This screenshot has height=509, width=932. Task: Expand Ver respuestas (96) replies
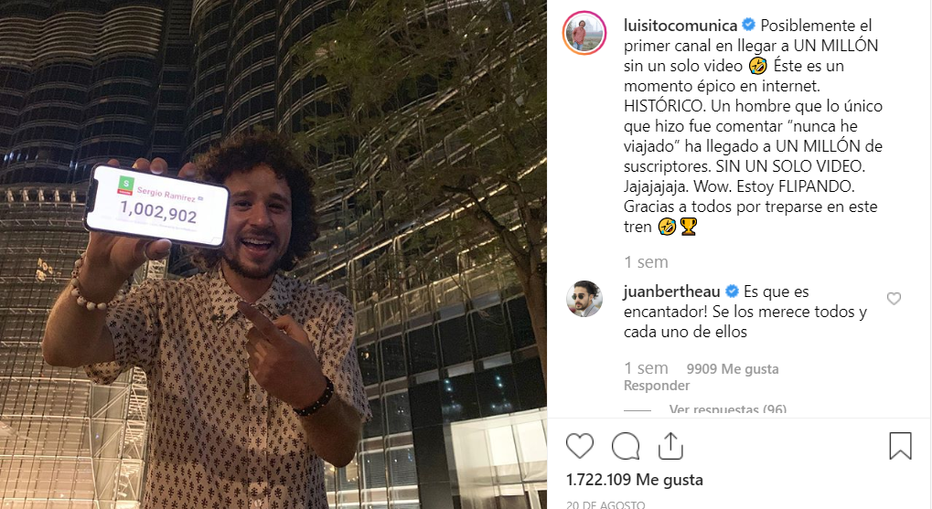point(727,408)
